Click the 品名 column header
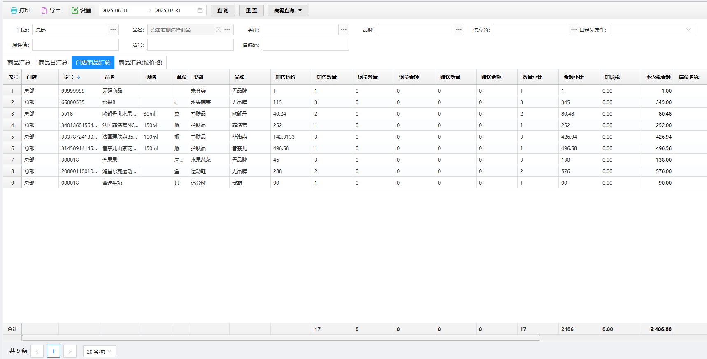The width and height of the screenshot is (707, 359). pyautogui.click(x=121, y=77)
